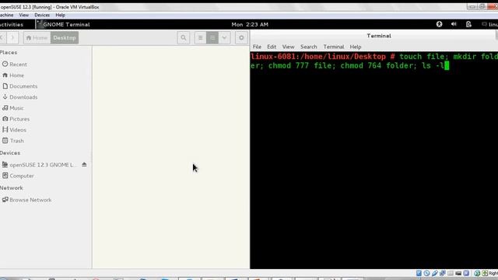Open Computer in Devices list
This screenshot has height=280, width=498.
pos(18,176)
